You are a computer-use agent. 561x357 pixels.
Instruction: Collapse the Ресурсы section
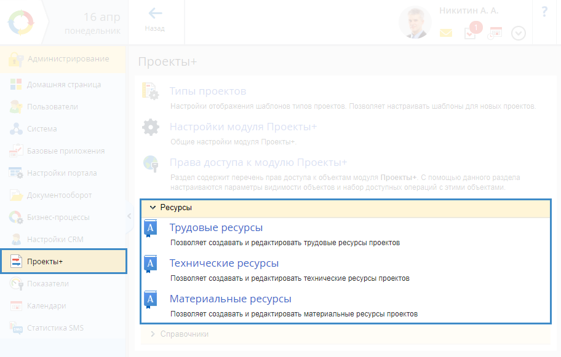click(153, 208)
